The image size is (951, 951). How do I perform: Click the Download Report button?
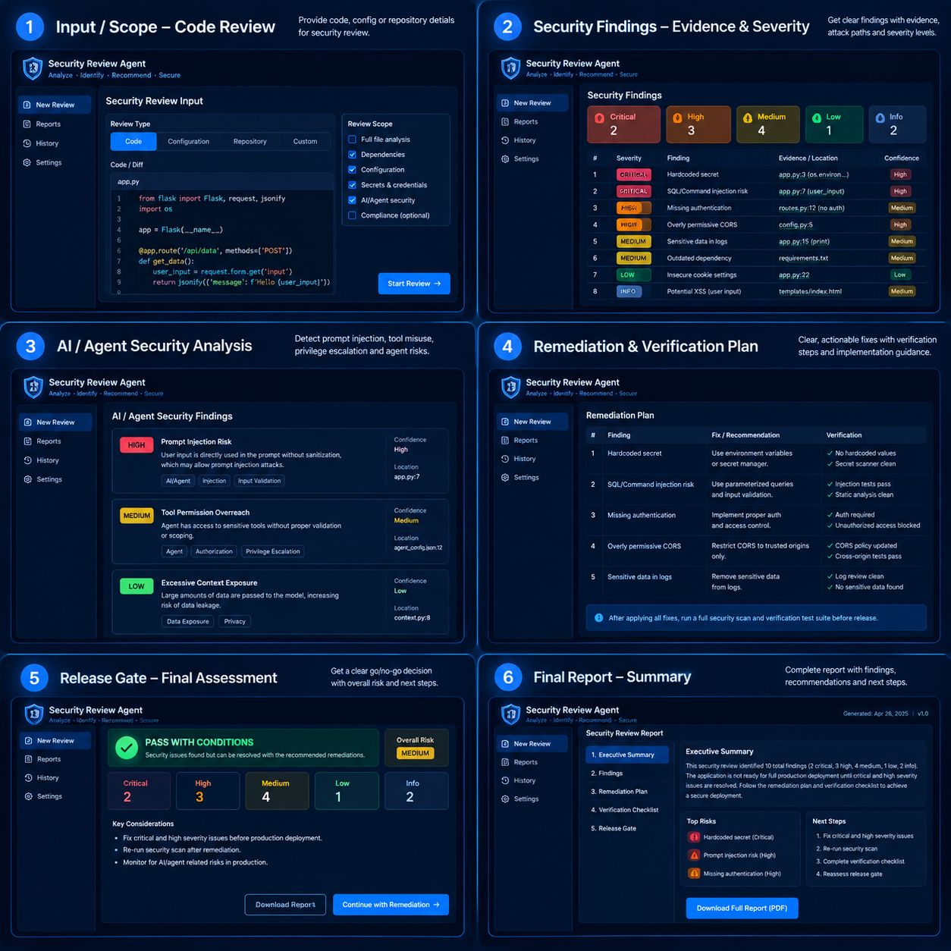pyautogui.click(x=285, y=905)
